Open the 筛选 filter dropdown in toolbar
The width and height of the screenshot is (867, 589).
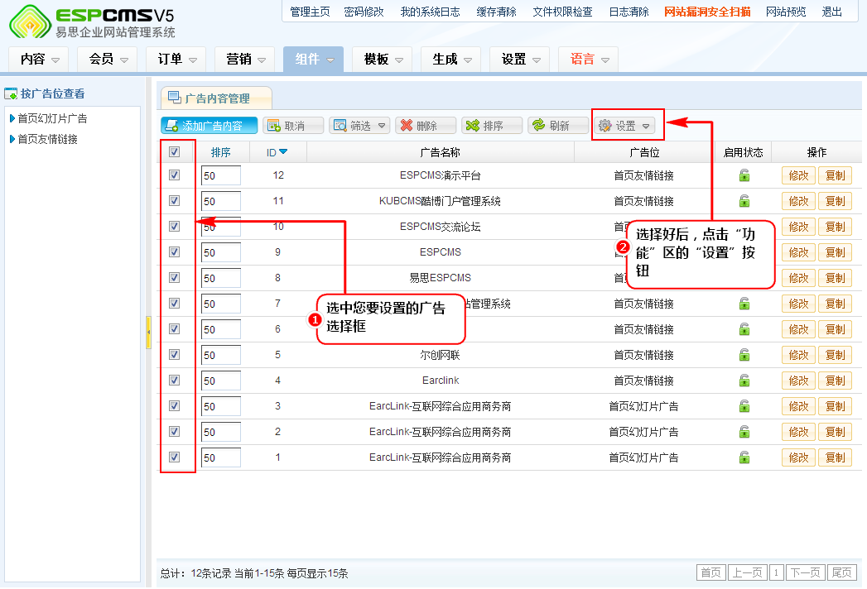click(x=359, y=126)
